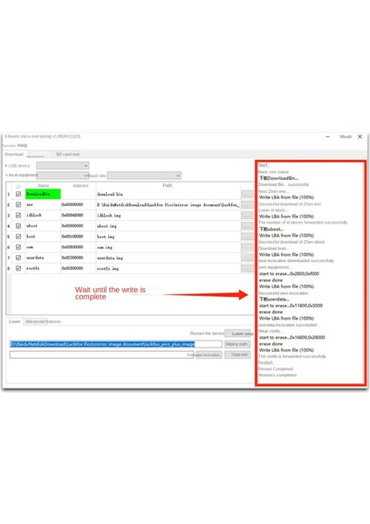Open the Advanced features tab
This screenshot has width=370, height=524.
43,321
